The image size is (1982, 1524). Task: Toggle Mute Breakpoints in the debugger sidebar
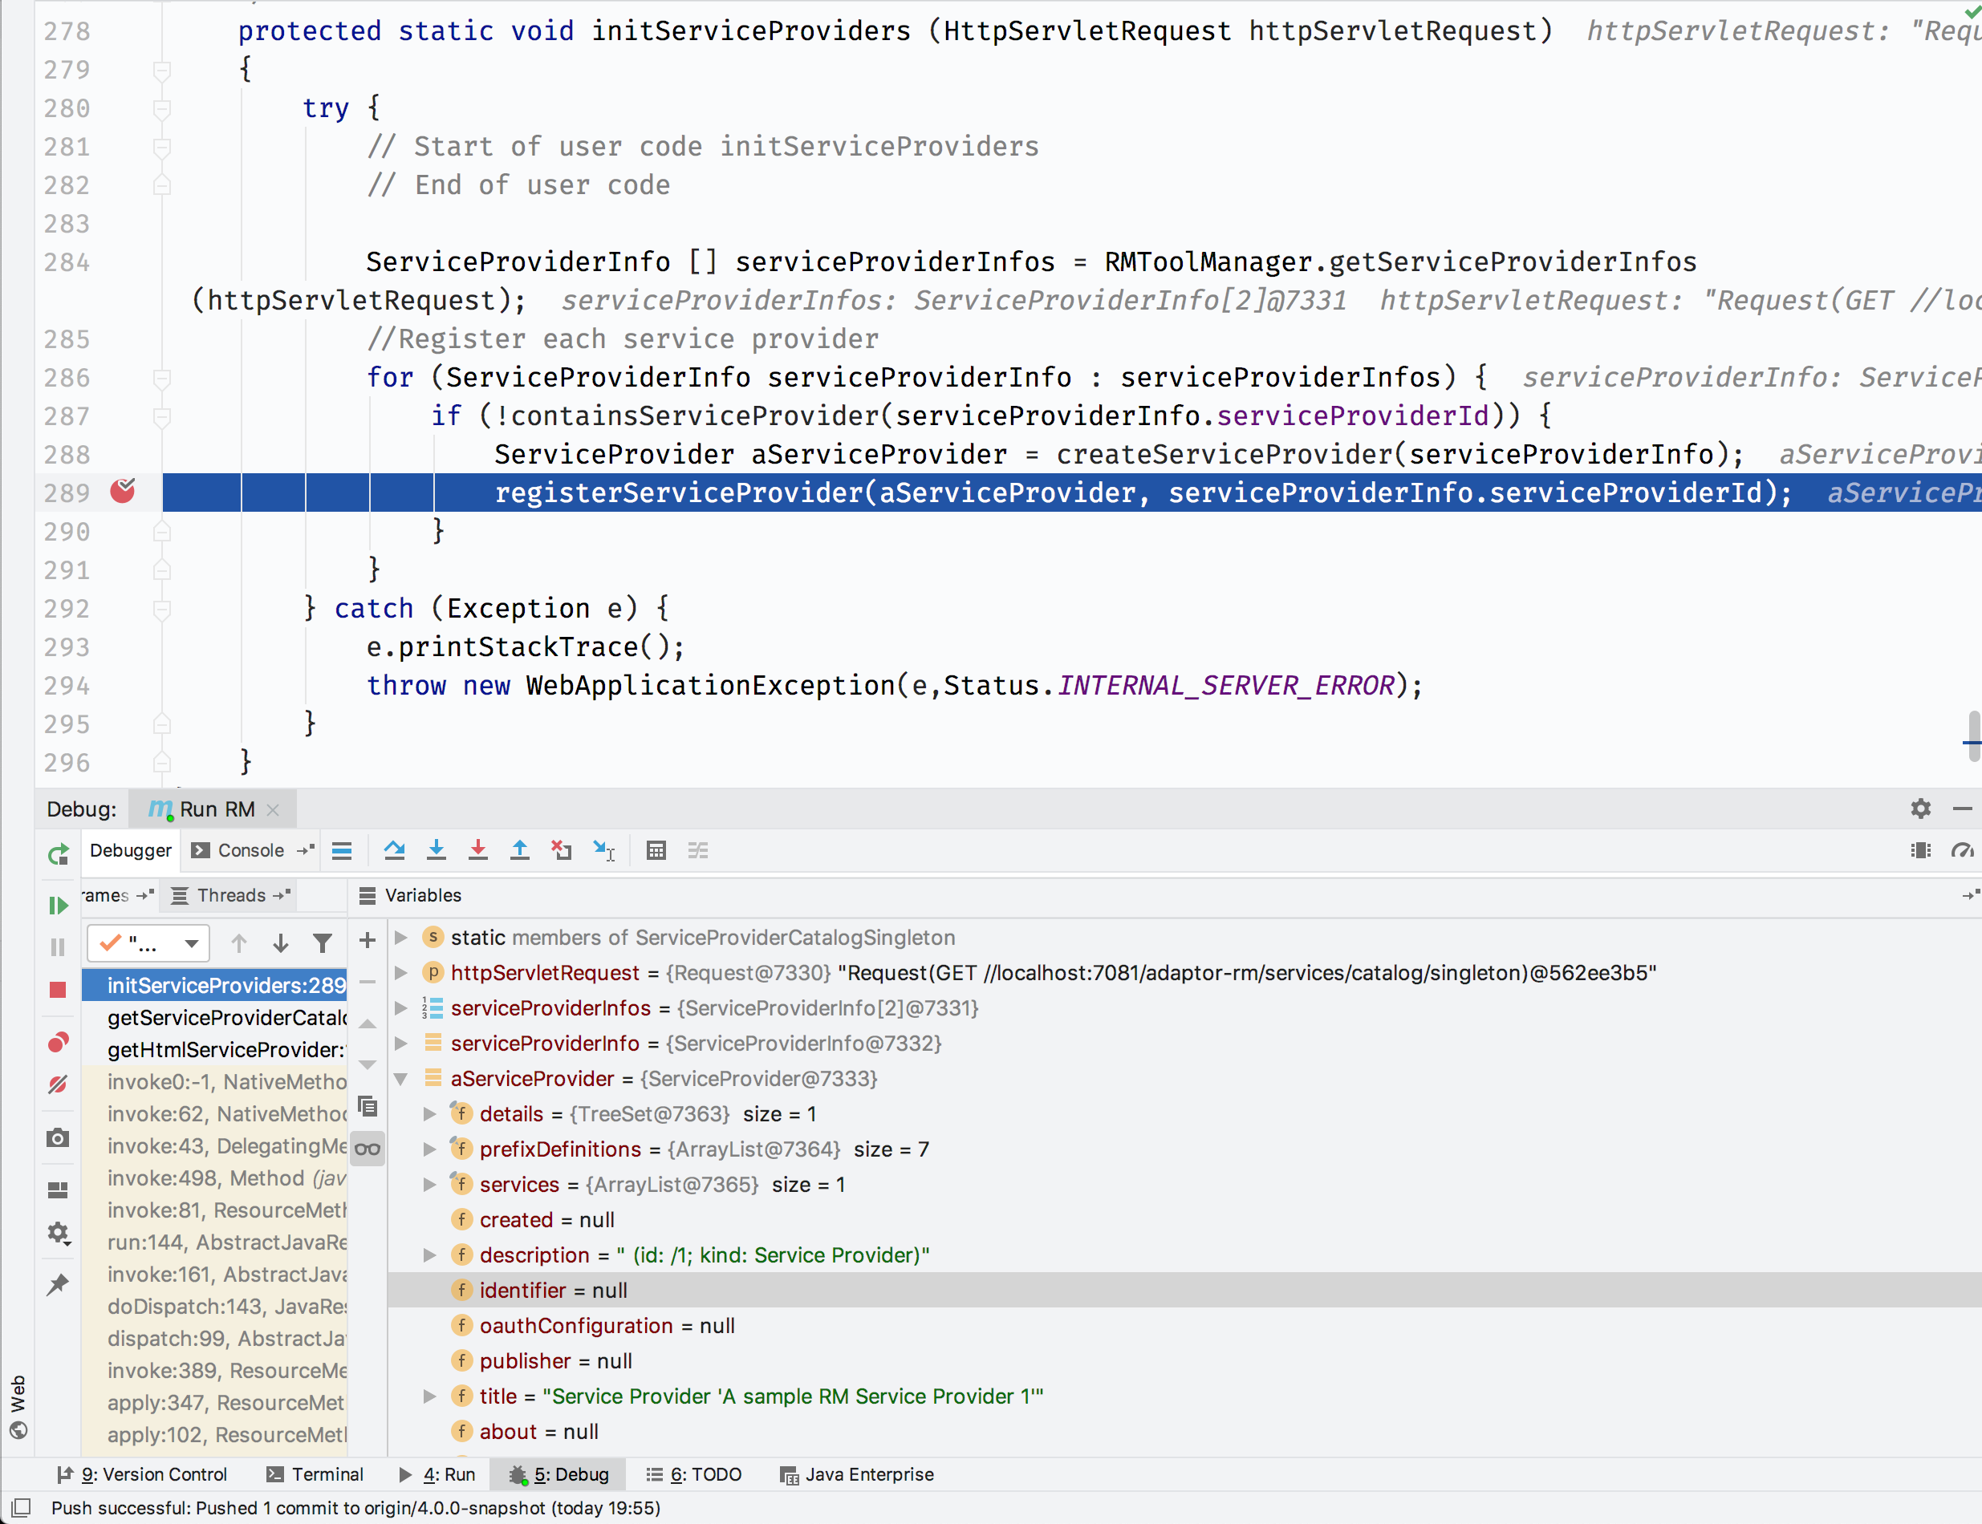click(x=57, y=1084)
